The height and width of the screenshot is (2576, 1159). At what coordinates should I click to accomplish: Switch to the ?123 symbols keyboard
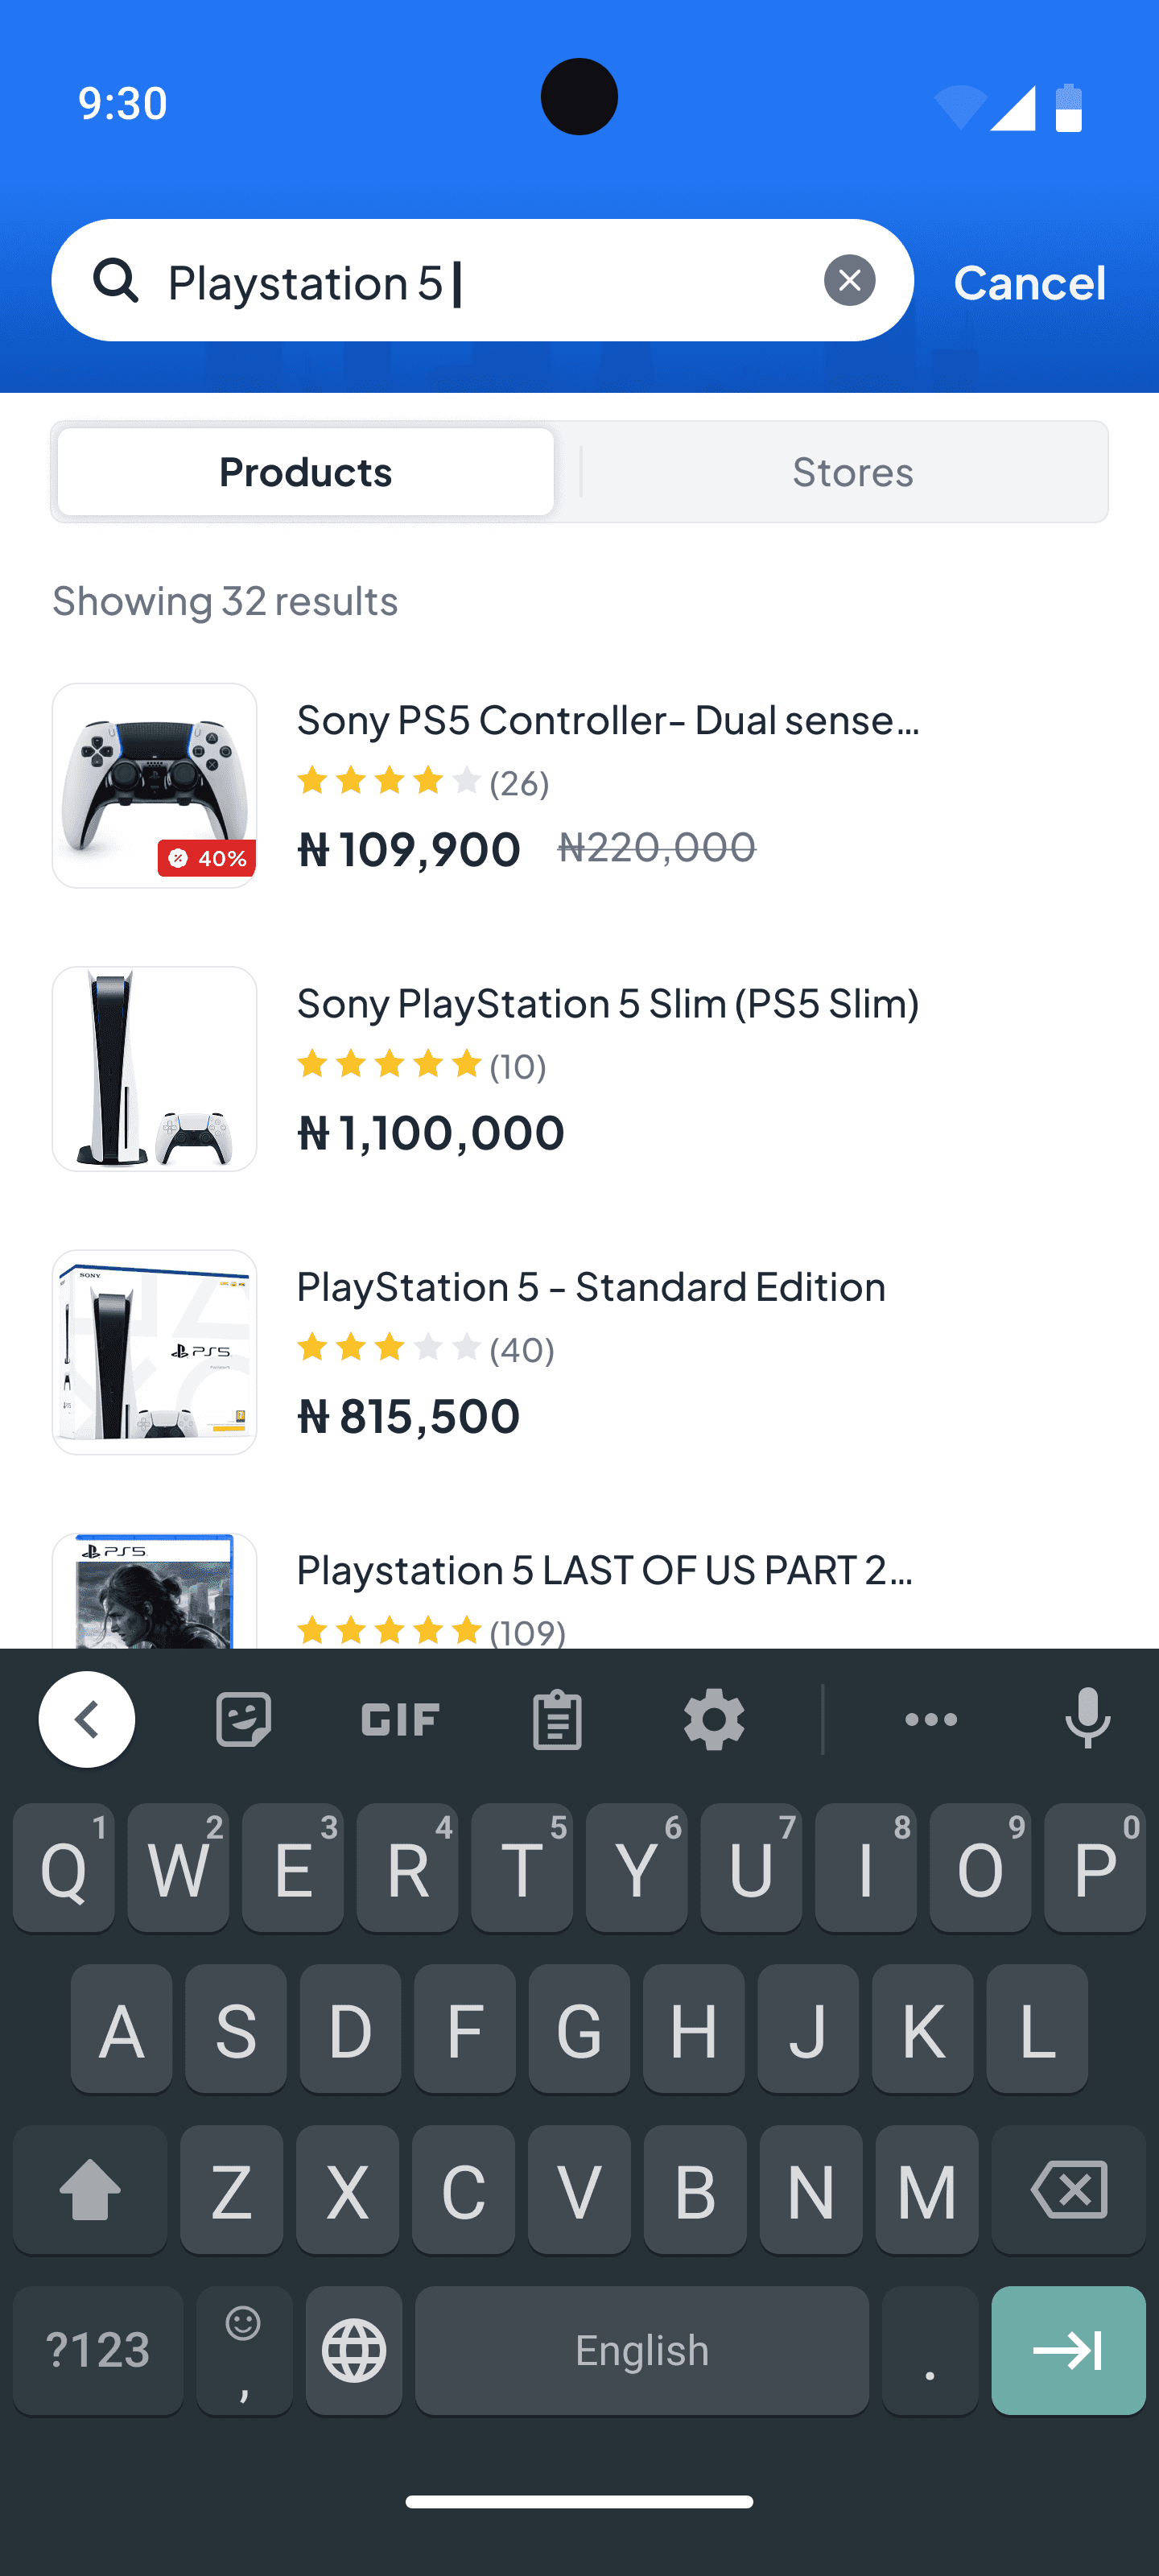[98, 2350]
